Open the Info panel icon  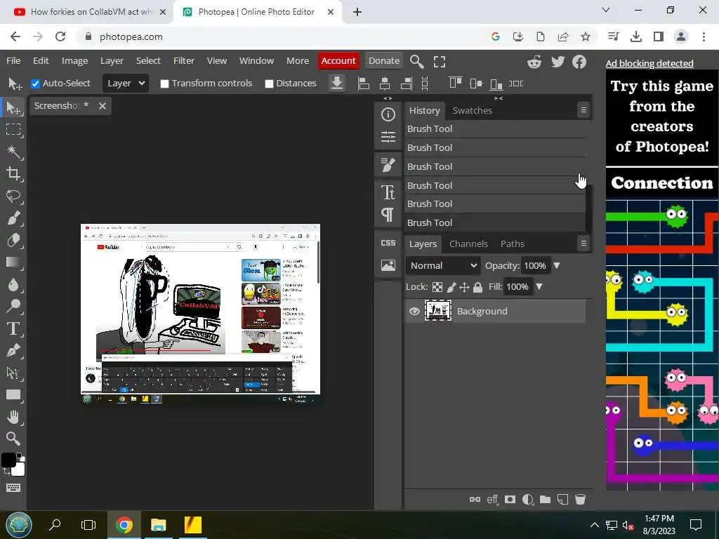[388, 114]
